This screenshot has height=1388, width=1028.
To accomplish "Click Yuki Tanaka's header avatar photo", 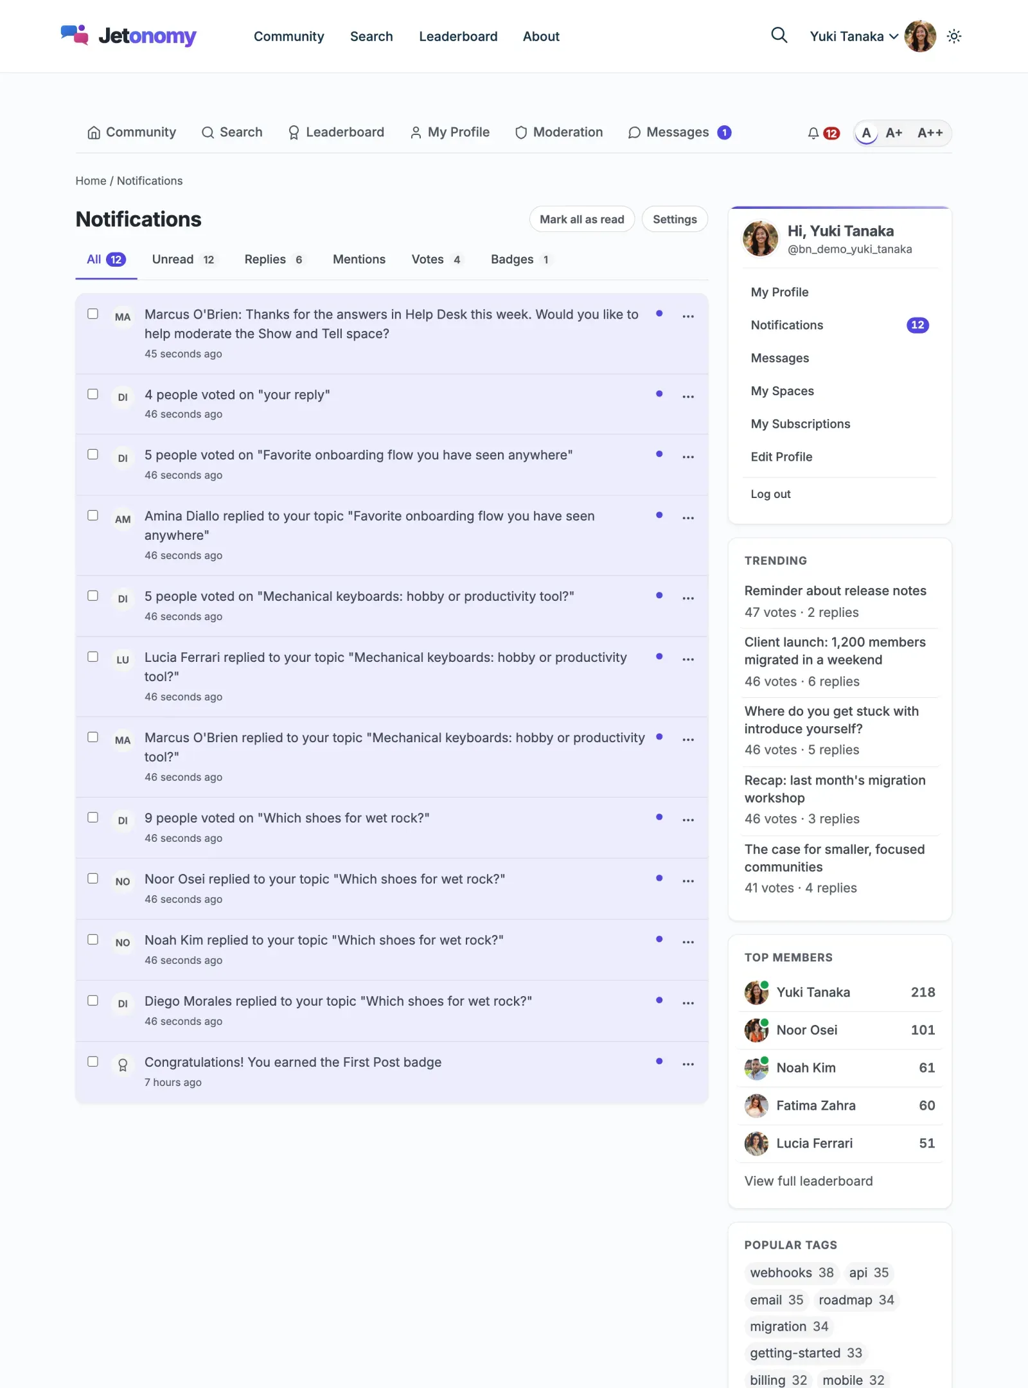I will click(x=920, y=36).
